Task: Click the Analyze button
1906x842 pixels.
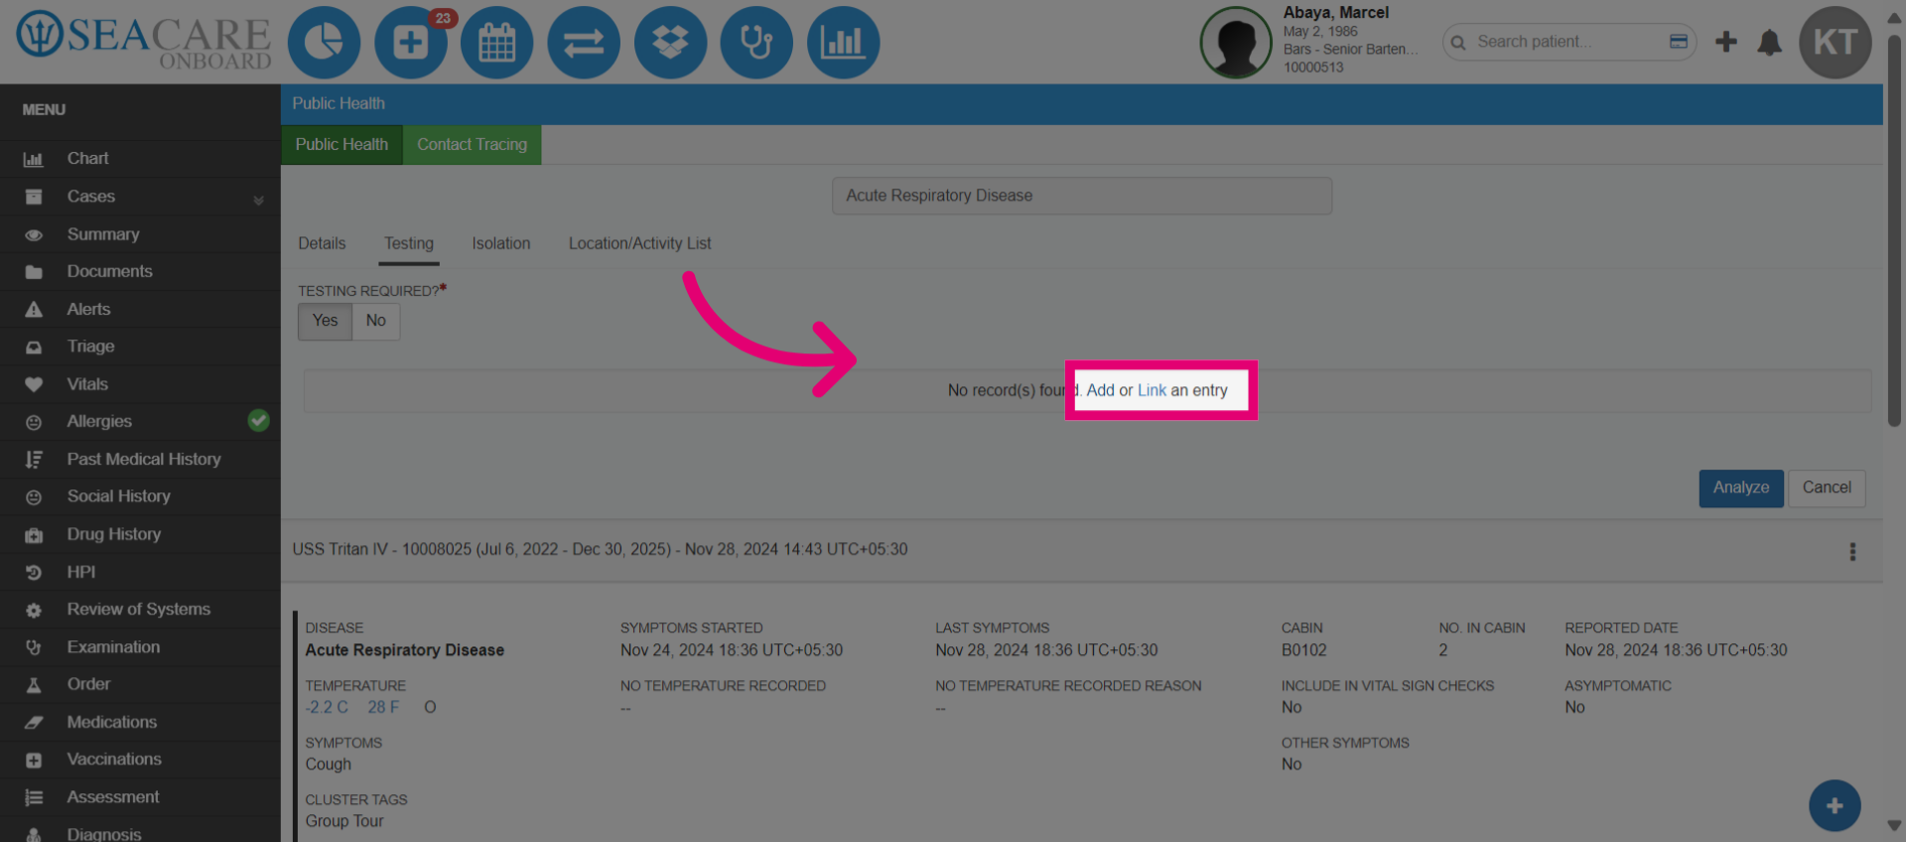Action: click(1741, 488)
